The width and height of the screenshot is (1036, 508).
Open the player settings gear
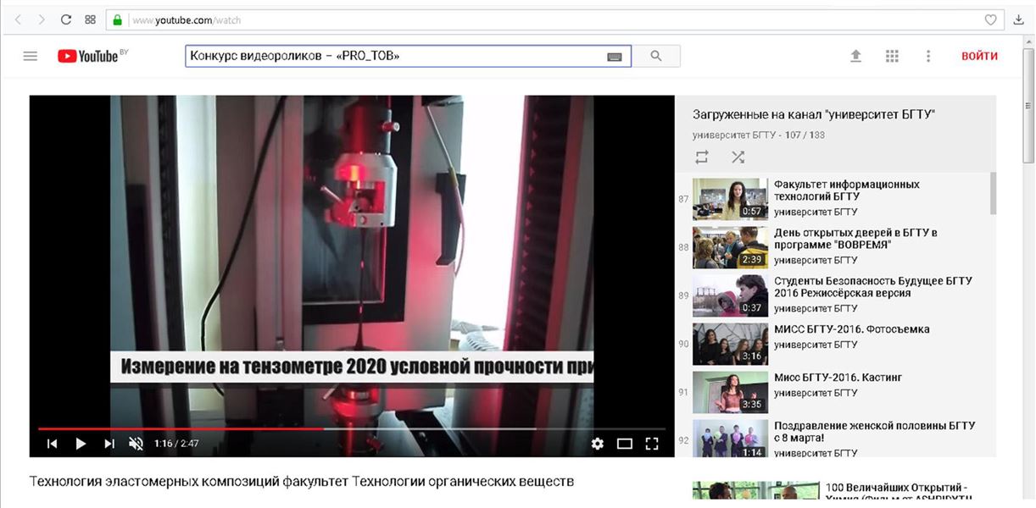click(598, 443)
